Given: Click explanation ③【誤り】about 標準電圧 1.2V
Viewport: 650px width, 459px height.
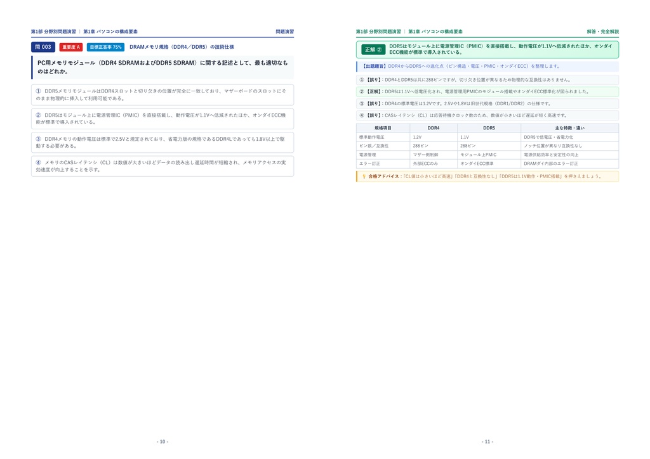Looking at the screenshot, I should (487, 103).
